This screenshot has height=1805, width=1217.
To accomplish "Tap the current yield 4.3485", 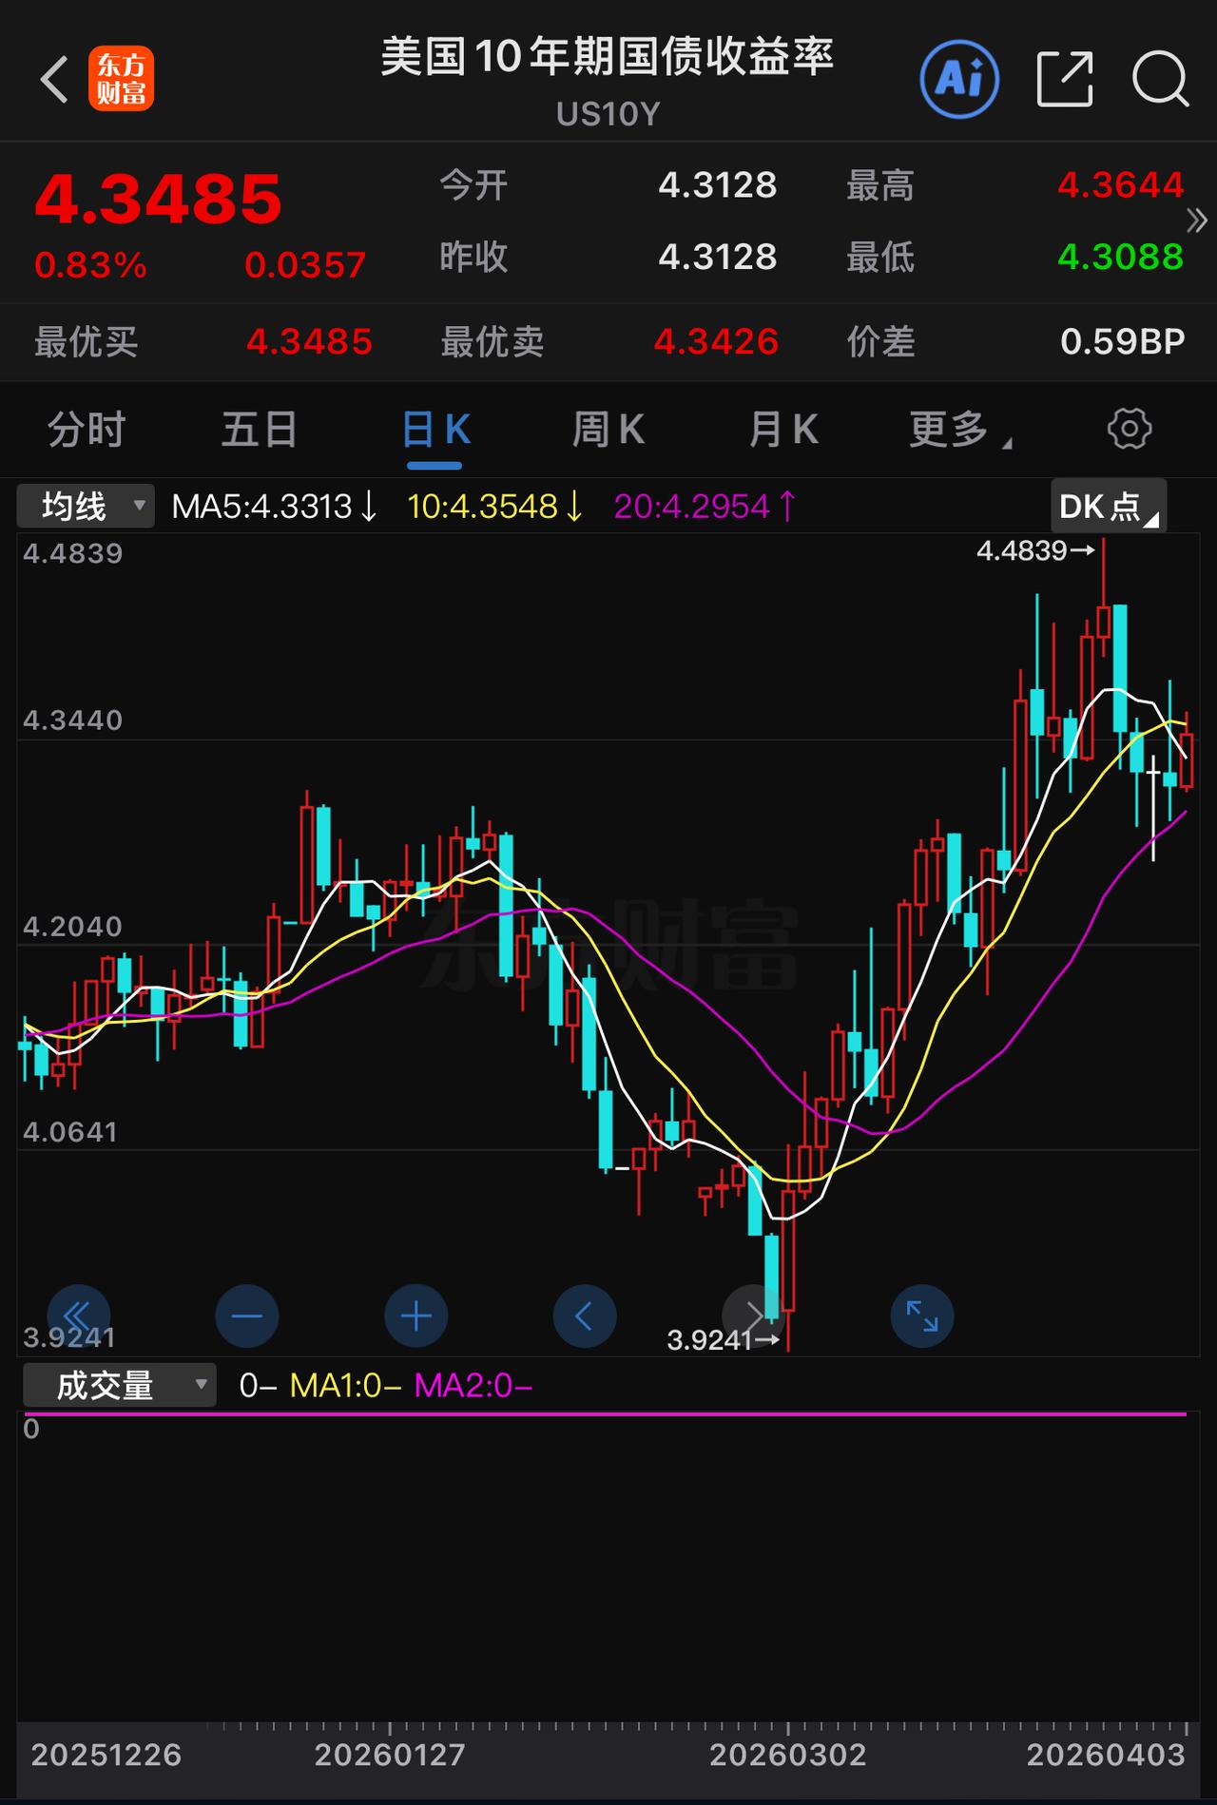I will coord(158,200).
